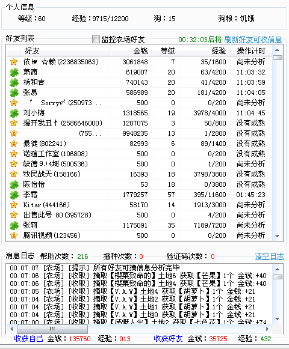Click the message log vertical scroll thumb

[x=278, y=277]
